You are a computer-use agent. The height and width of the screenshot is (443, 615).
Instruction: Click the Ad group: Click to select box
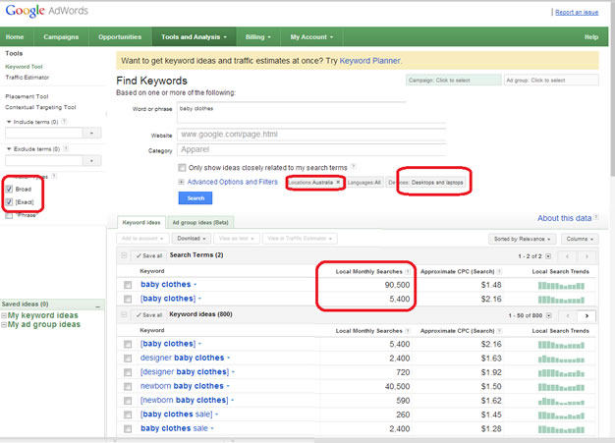coord(551,80)
